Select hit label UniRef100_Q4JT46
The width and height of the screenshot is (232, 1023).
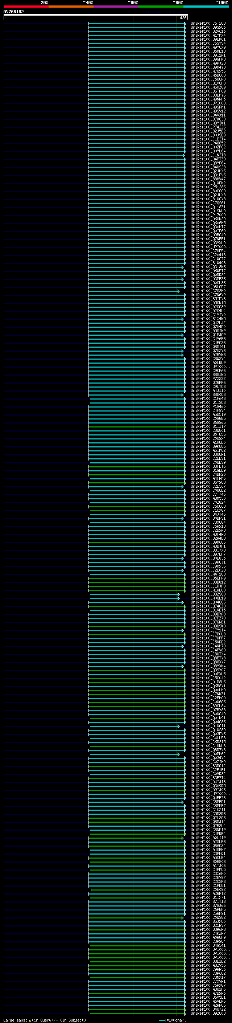click(x=208, y=514)
